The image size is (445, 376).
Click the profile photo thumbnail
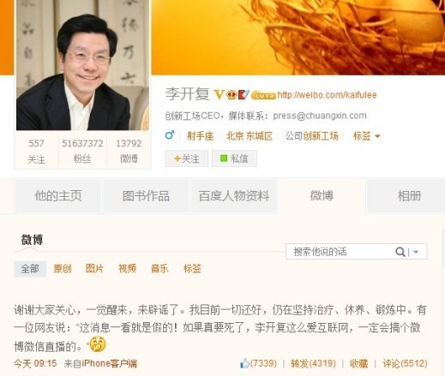(x=82, y=65)
